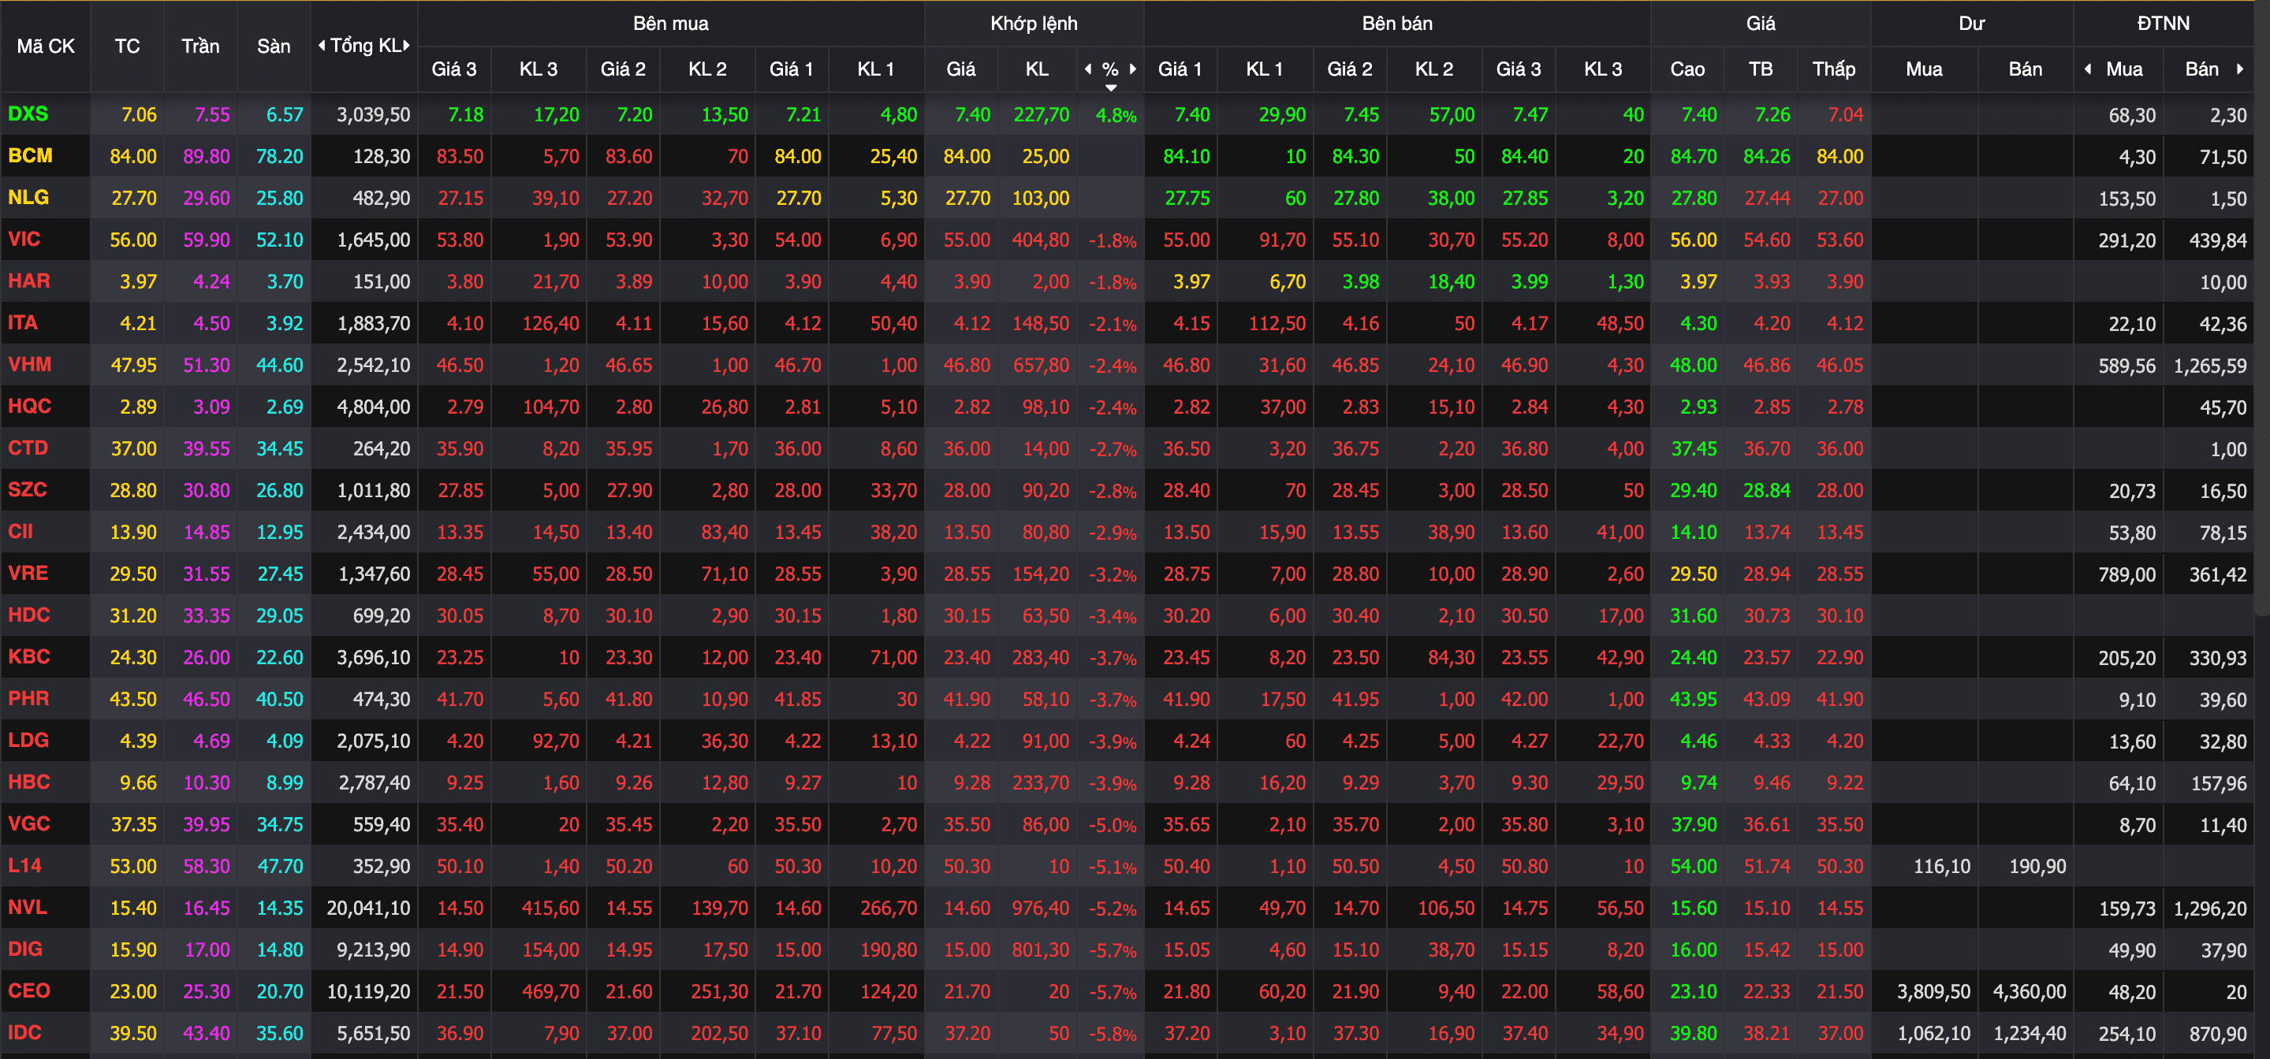Open stock symbol DXS
This screenshot has width=2270, height=1059.
(x=28, y=113)
